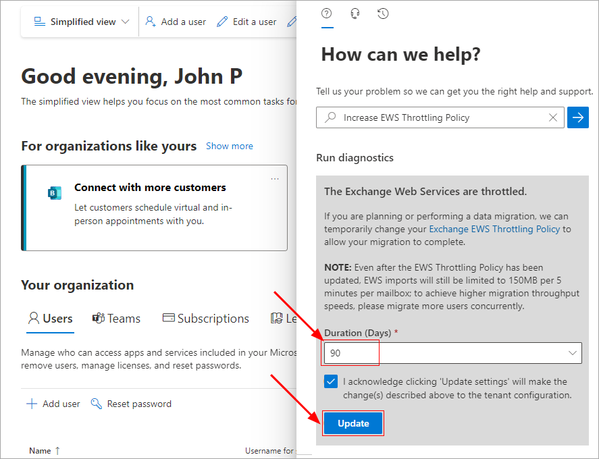Click Edit a user in toolbar

246,22
